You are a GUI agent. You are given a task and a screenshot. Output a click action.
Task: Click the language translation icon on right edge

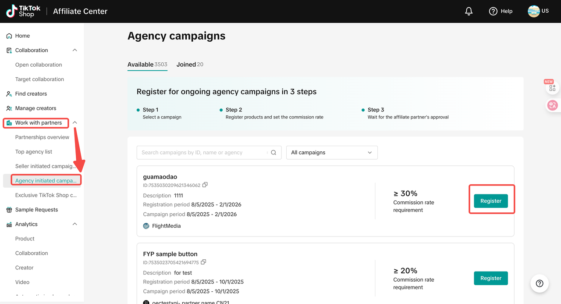pyautogui.click(x=552, y=105)
